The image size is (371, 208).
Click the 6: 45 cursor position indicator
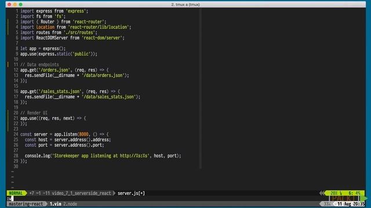coord(354,193)
